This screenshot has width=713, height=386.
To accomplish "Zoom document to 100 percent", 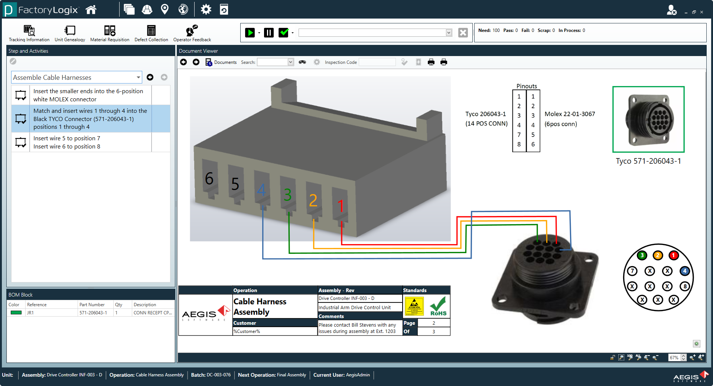I will click(x=630, y=357).
